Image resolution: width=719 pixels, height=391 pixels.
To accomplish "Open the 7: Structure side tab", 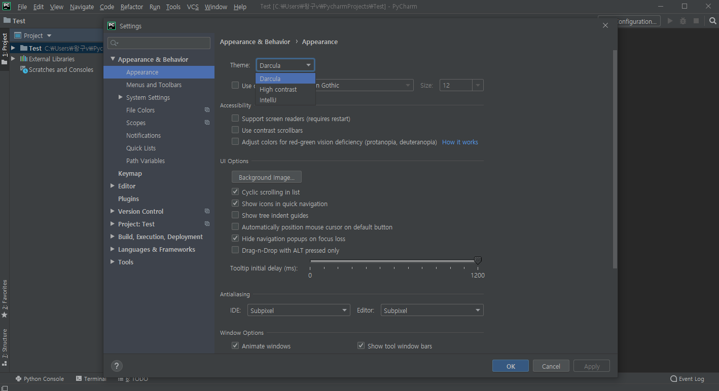I will click(5, 347).
